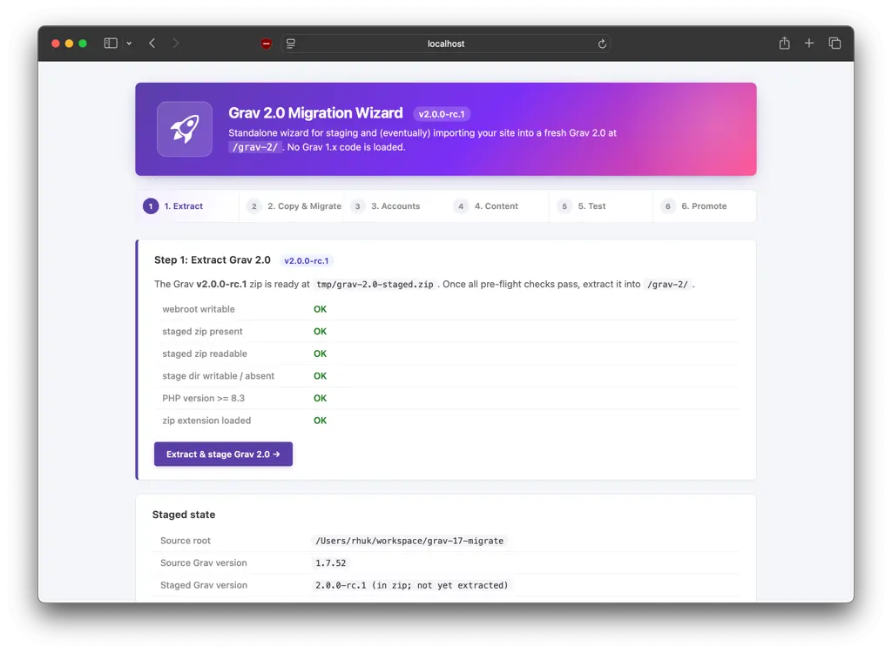Click the Staged state heading
This screenshot has width=892, height=653.
[184, 515]
